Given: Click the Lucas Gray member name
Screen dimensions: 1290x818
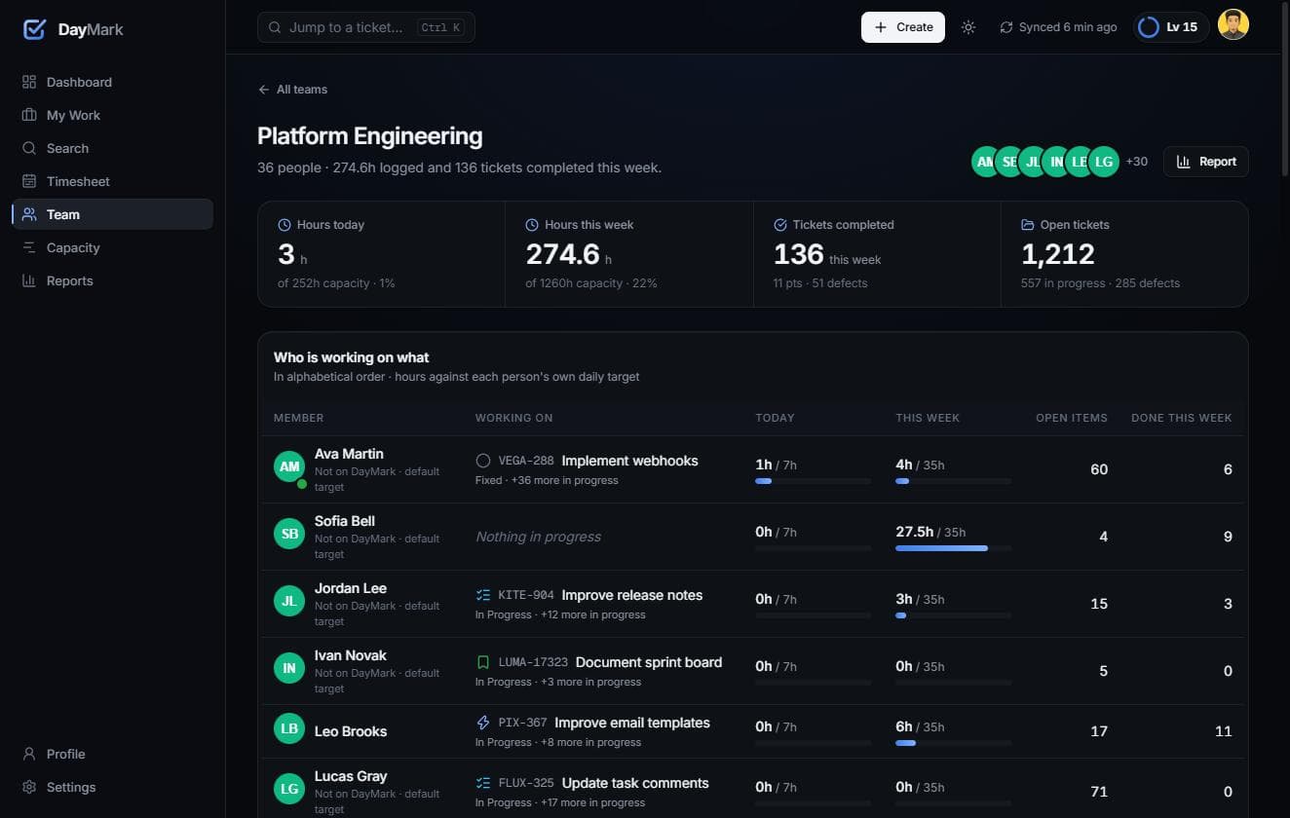Looking at the screenshot, I should tap(351, 776).
